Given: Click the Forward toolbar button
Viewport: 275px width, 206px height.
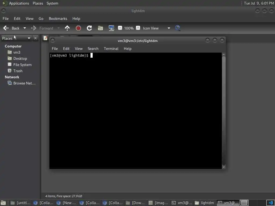Looking at the screenshot, I should click(x=43, y=28).
